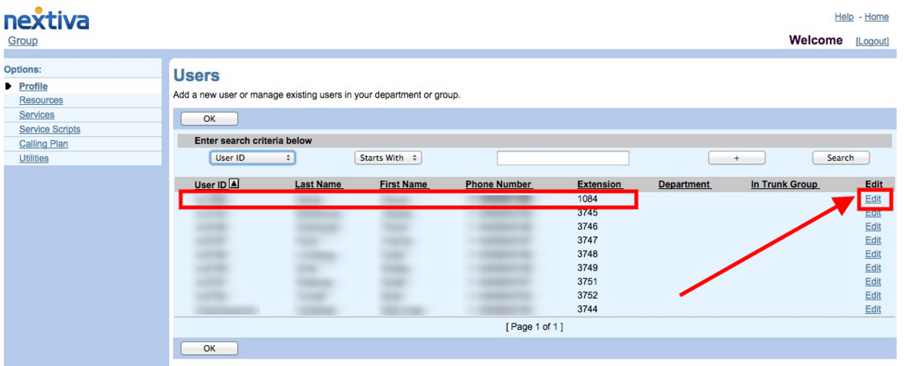Edit user with extension 1084
The width and height of the screenshot is (904, 366).
pos(874,199)
